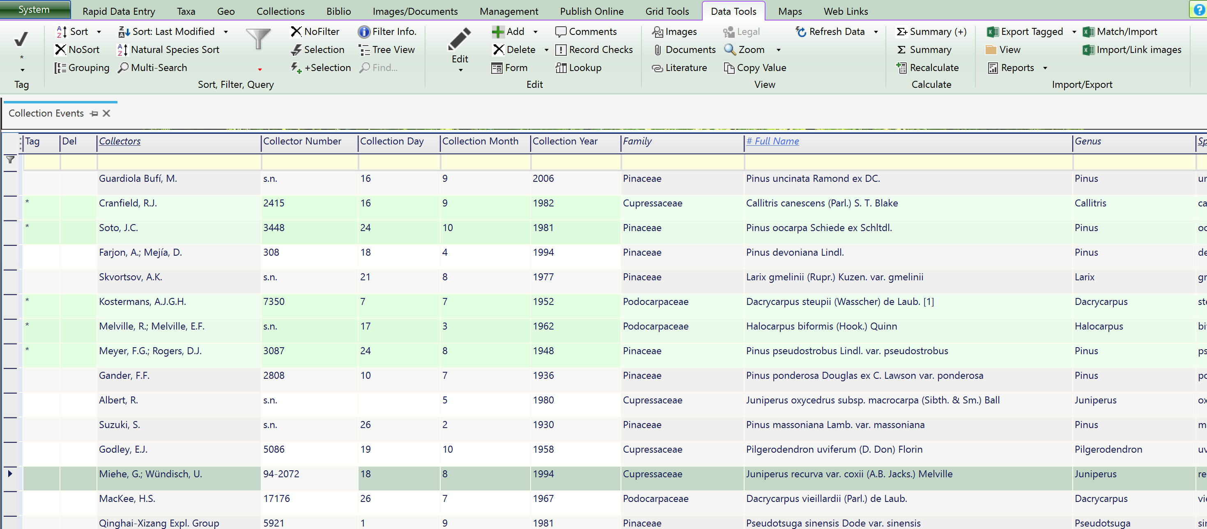View Images for record
This screenshot has height=529, width=1207.
(674, 32)
